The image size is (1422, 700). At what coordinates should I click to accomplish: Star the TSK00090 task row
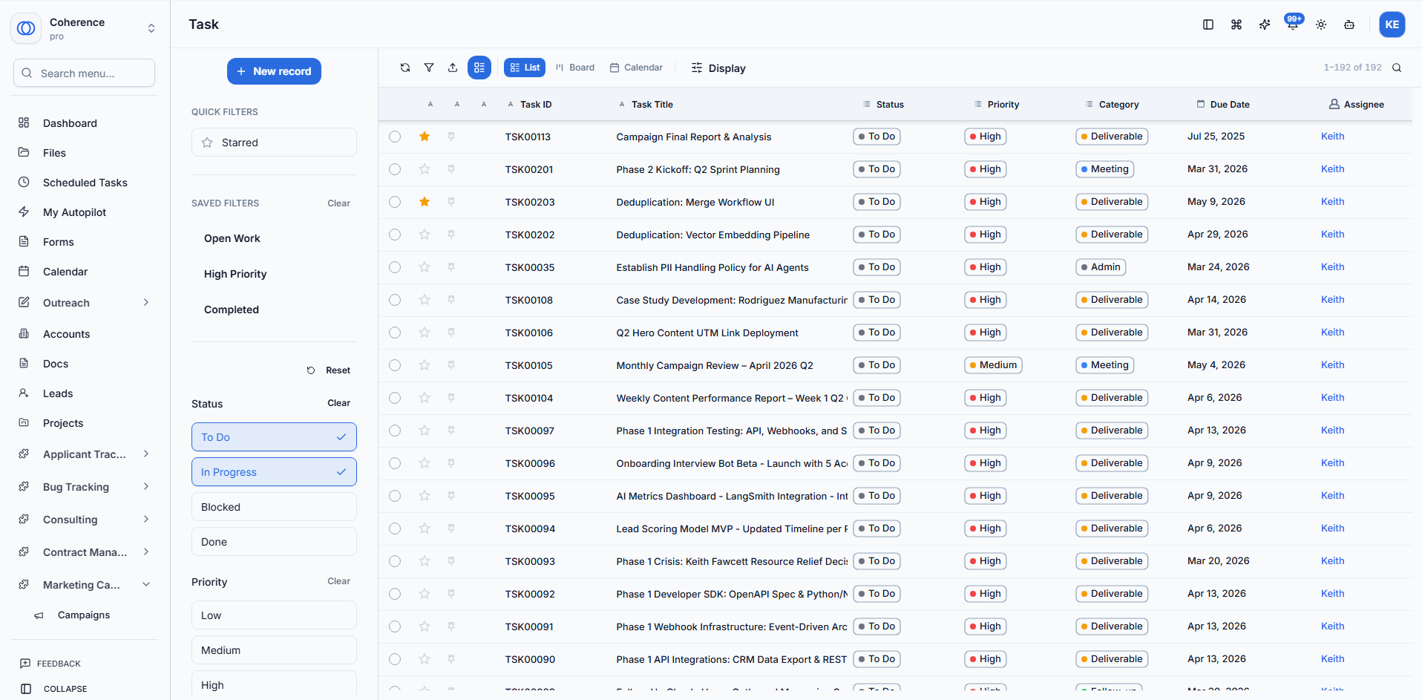pyautogui.click(x=425, y=659)
